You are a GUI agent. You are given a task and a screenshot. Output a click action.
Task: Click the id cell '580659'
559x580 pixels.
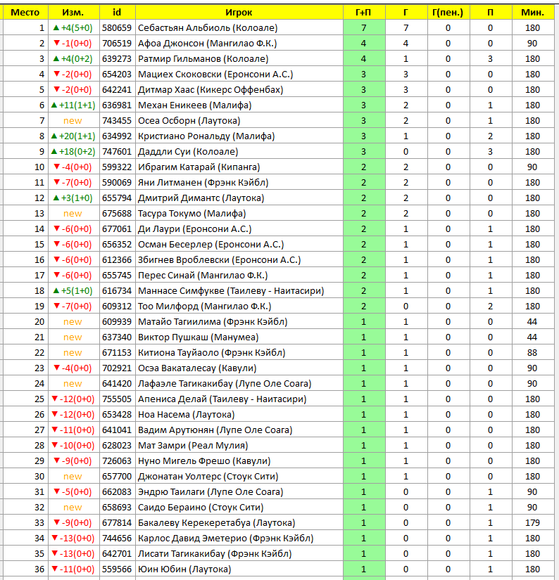[117, 27]
